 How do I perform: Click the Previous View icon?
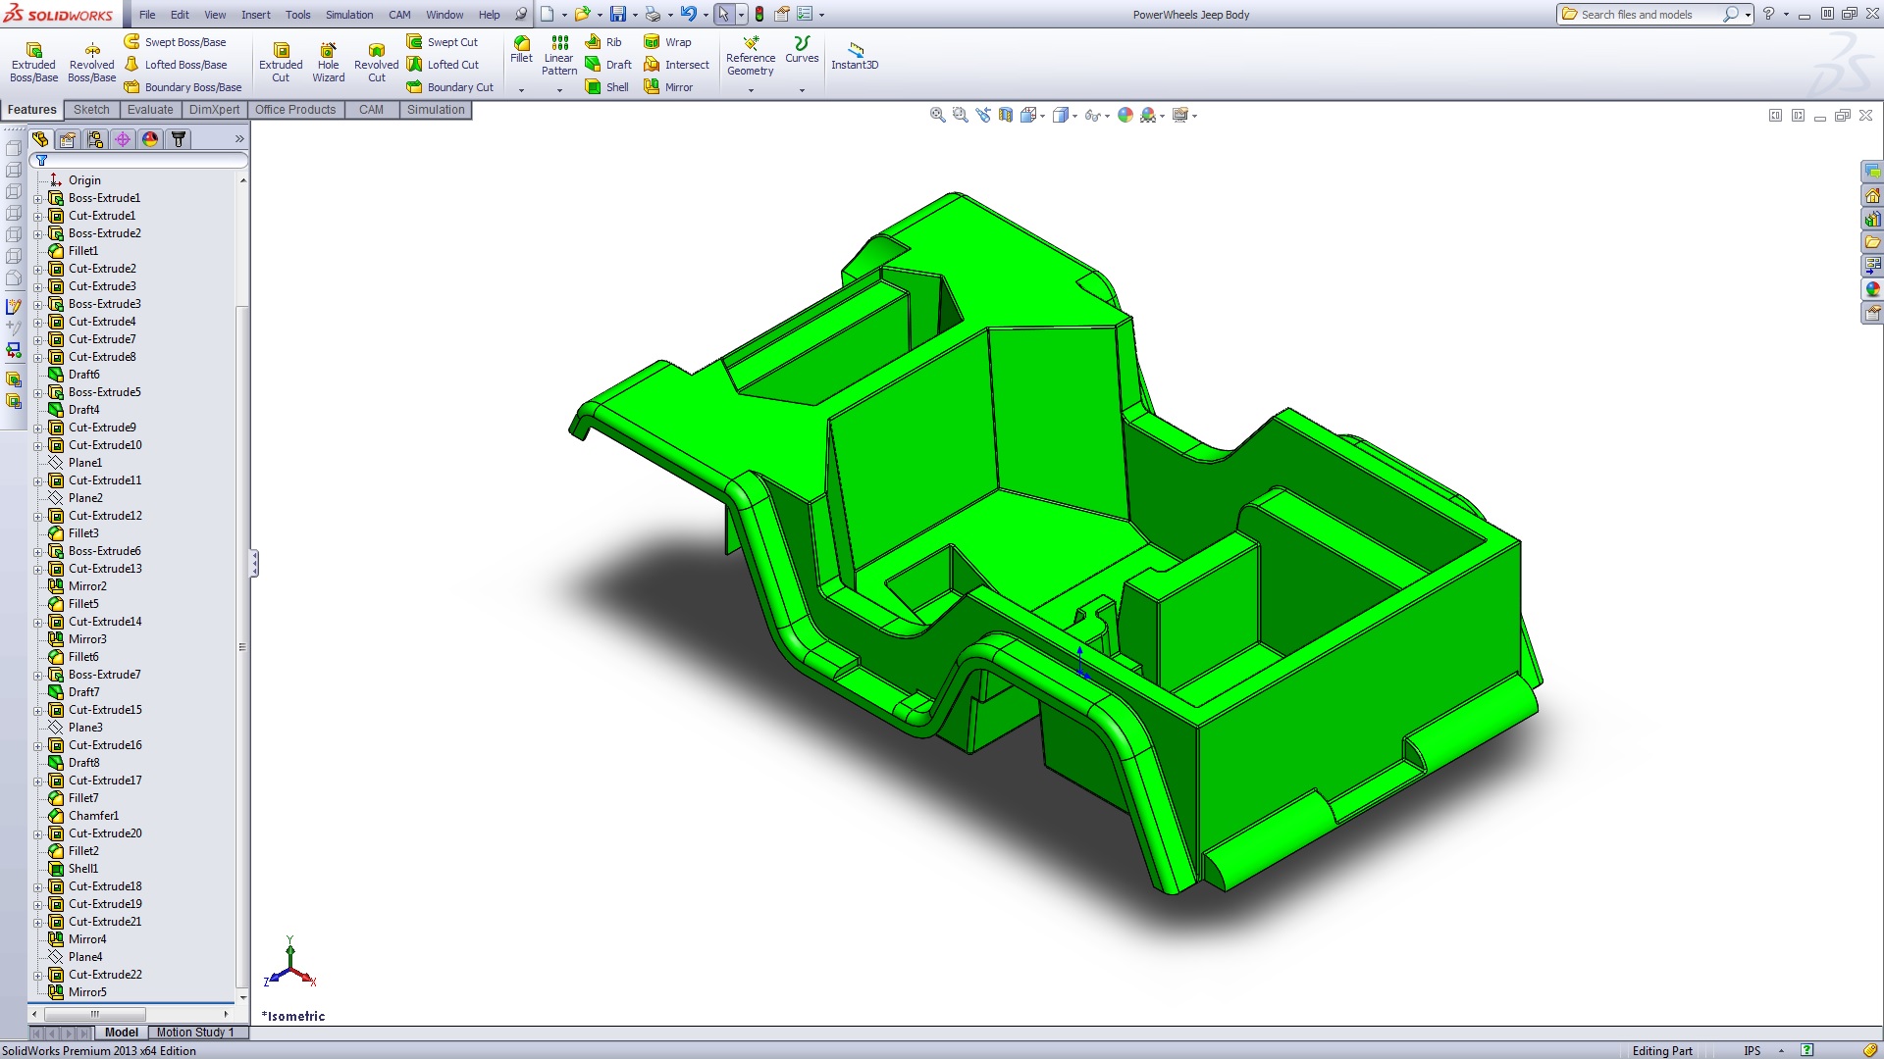tap(982, 115)
